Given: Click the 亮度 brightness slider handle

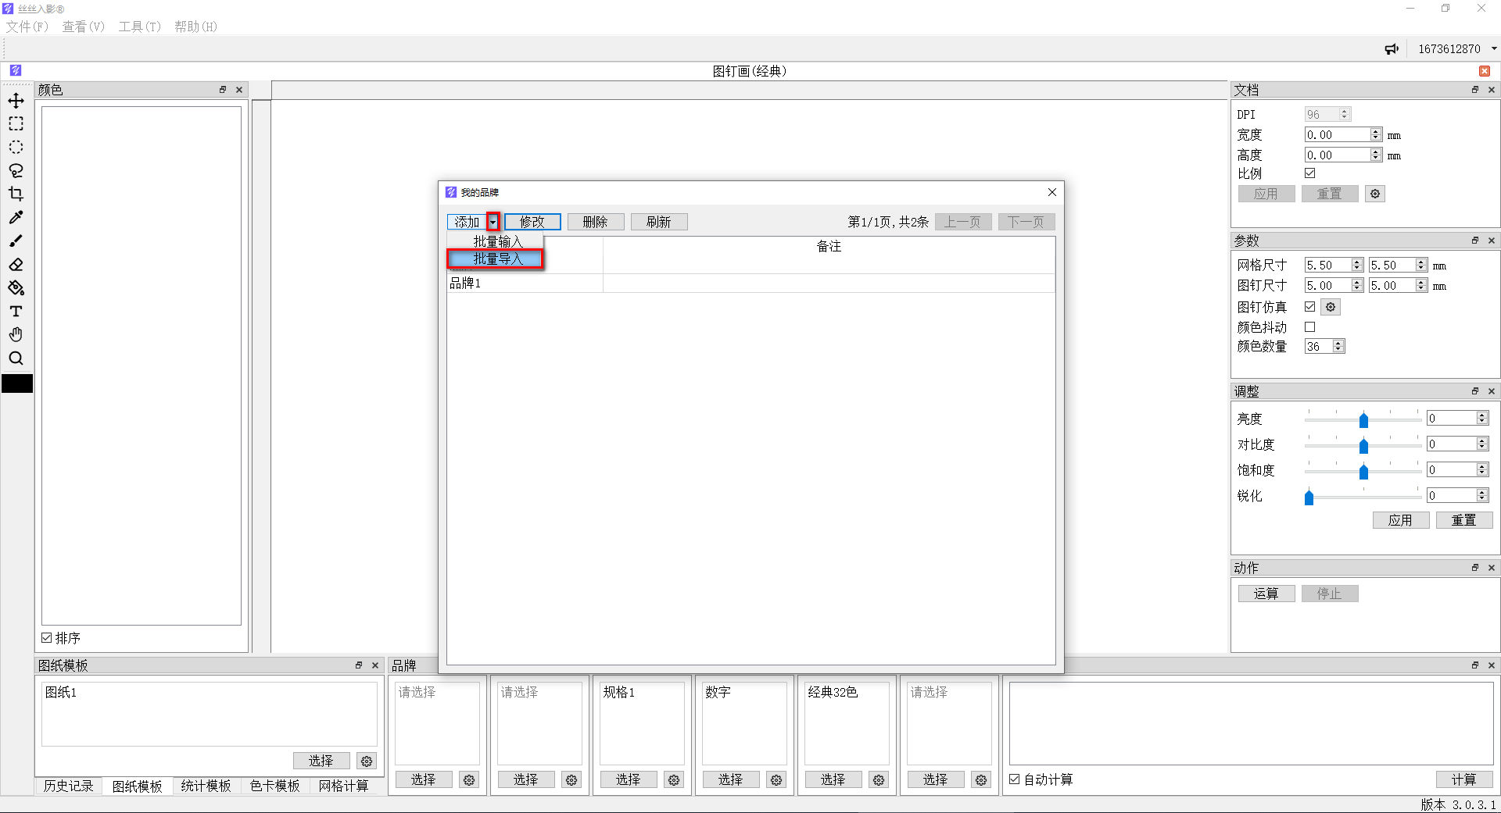Looking at the screenshot, I should pos(1363,420).
